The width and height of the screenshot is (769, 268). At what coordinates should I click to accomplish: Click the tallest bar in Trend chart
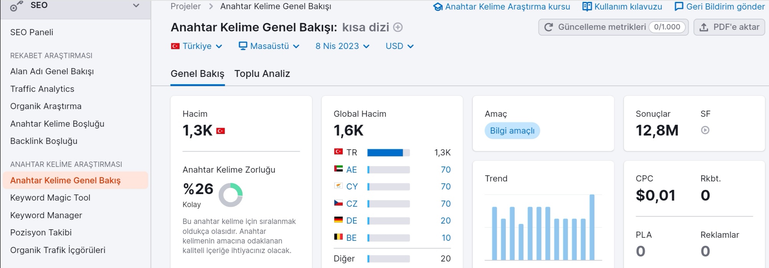(x=592, y=227)
